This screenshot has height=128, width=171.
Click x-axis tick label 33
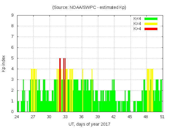pos(65,117)
